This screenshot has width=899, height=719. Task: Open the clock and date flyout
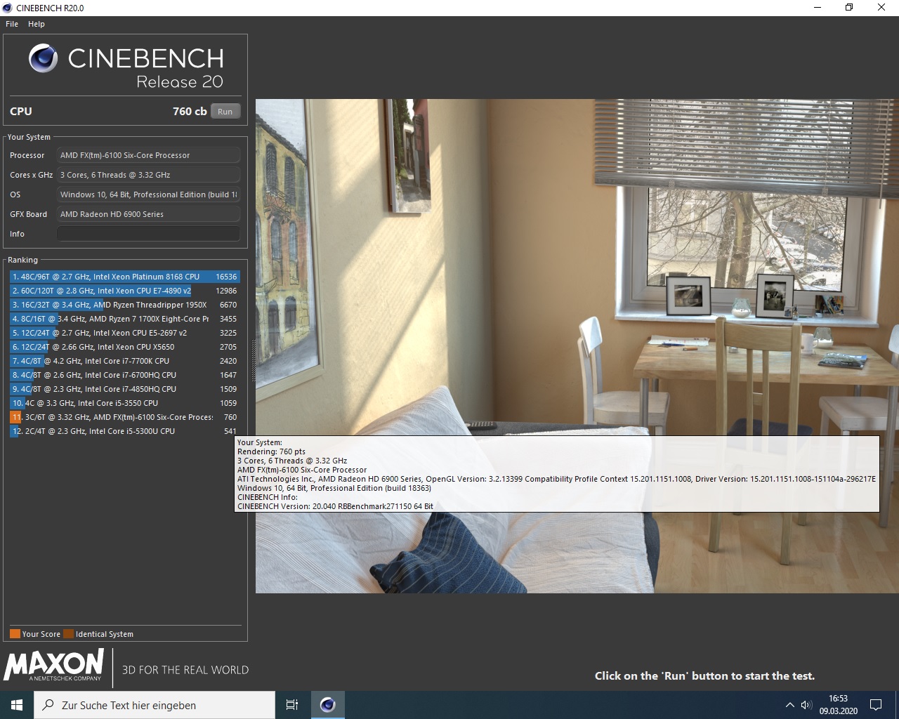[838, 705]
